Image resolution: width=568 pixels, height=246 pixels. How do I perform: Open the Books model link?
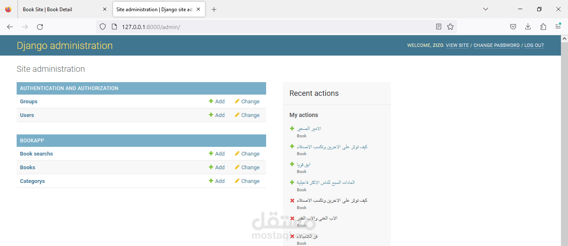pyautogui.click(x=27, y=168)
